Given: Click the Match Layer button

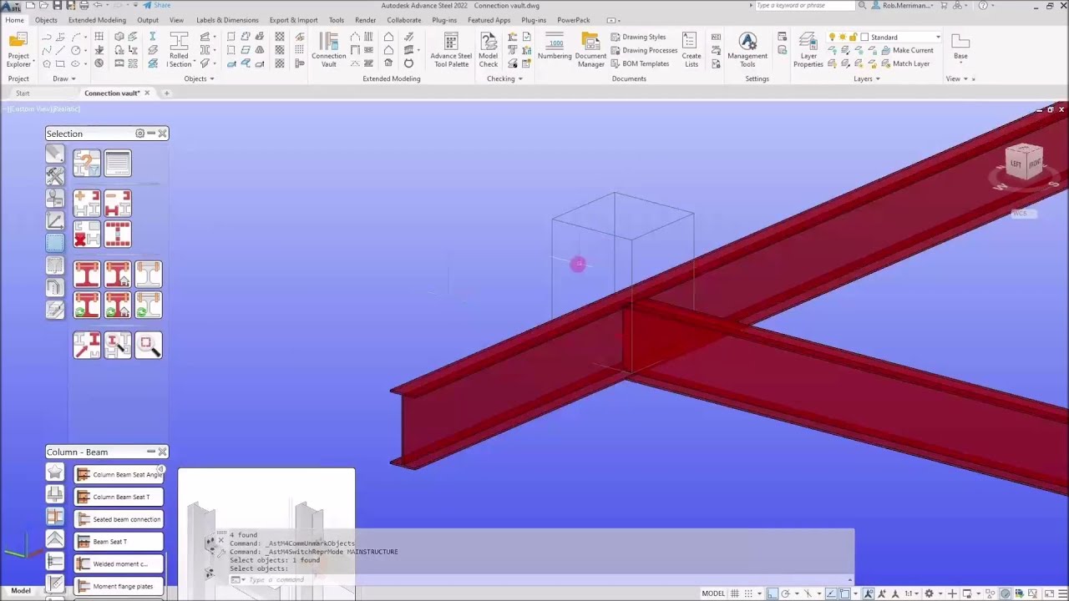Looking at the screenshot, I should point(904,63).
